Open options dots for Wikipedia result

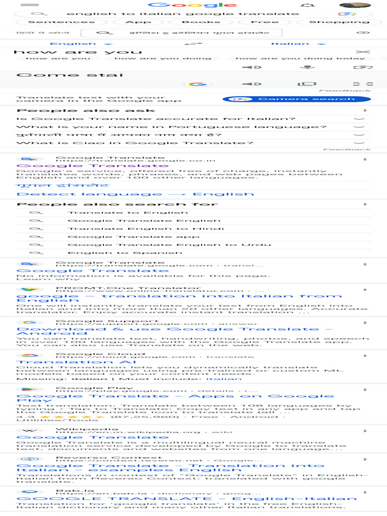tap(365, 431)
